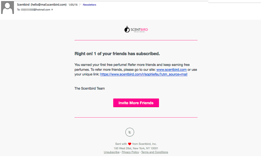Click the 'Right on!' email heading
Viewport: 261px width, 157px height.
tap(117, 54)
